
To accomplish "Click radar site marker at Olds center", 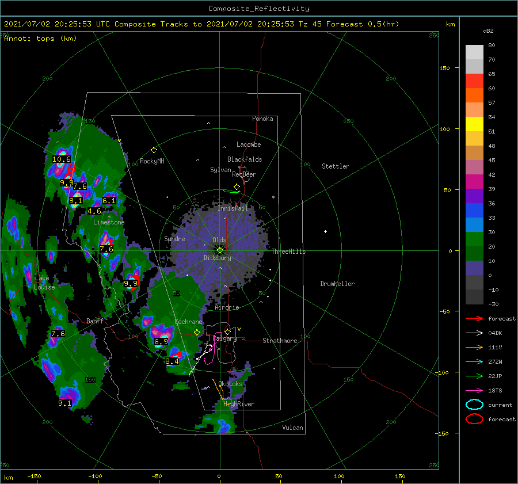I will tap(220, 250).
